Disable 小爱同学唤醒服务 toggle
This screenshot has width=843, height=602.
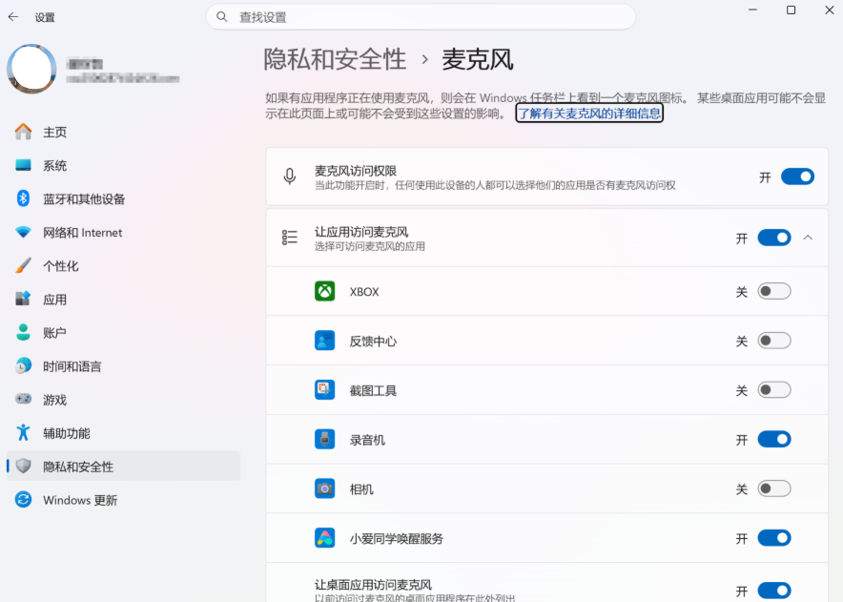[x=774, y=538]
